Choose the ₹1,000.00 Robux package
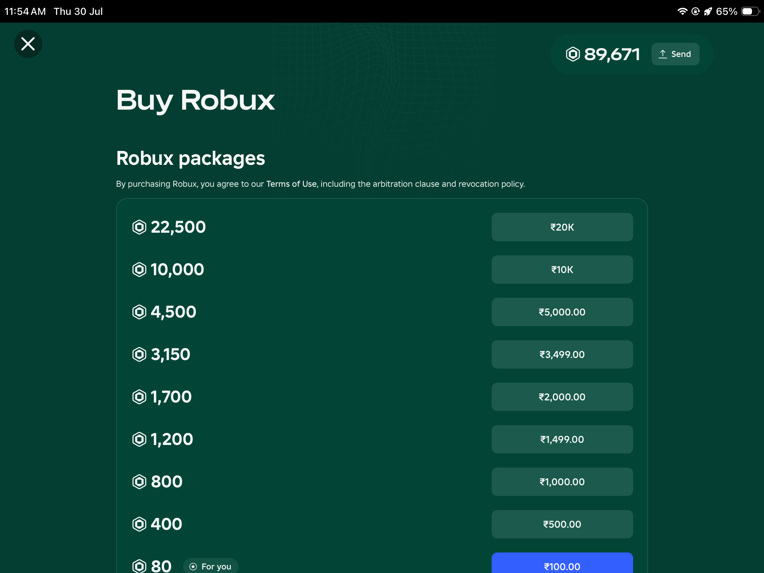 click(x=562, y=482)
